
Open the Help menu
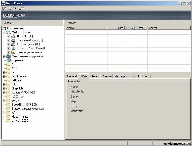coord(21,8)
